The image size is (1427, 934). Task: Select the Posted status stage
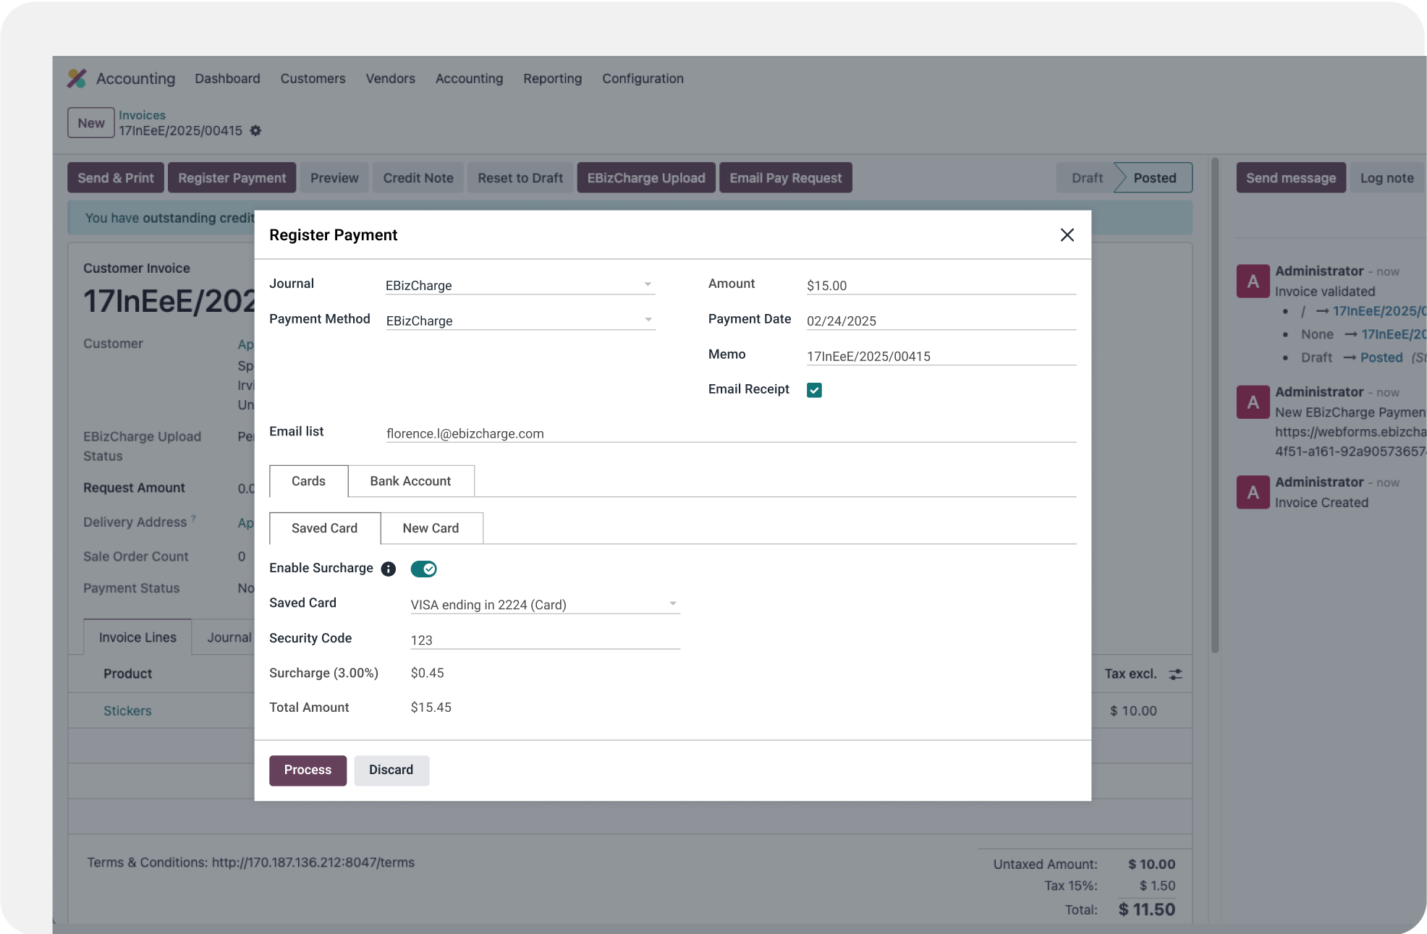pos(1155,178)
